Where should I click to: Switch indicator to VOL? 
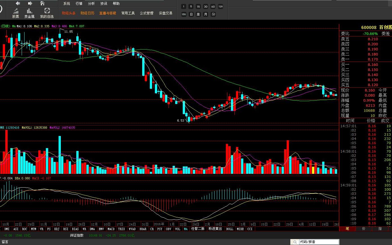click(178, 229)
